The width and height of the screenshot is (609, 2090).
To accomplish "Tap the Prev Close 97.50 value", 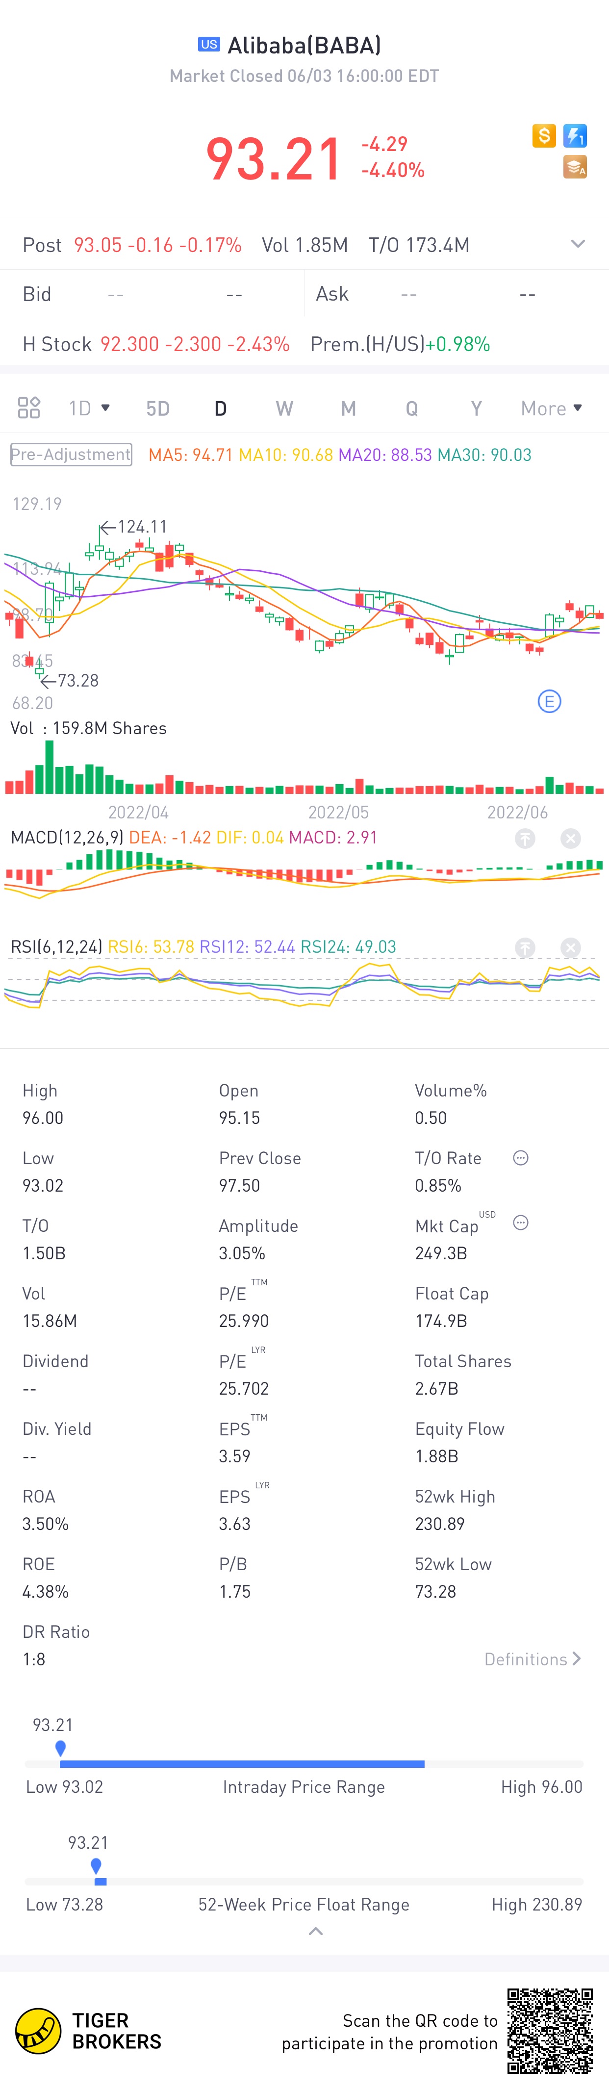I will [x=239, y=1185].
